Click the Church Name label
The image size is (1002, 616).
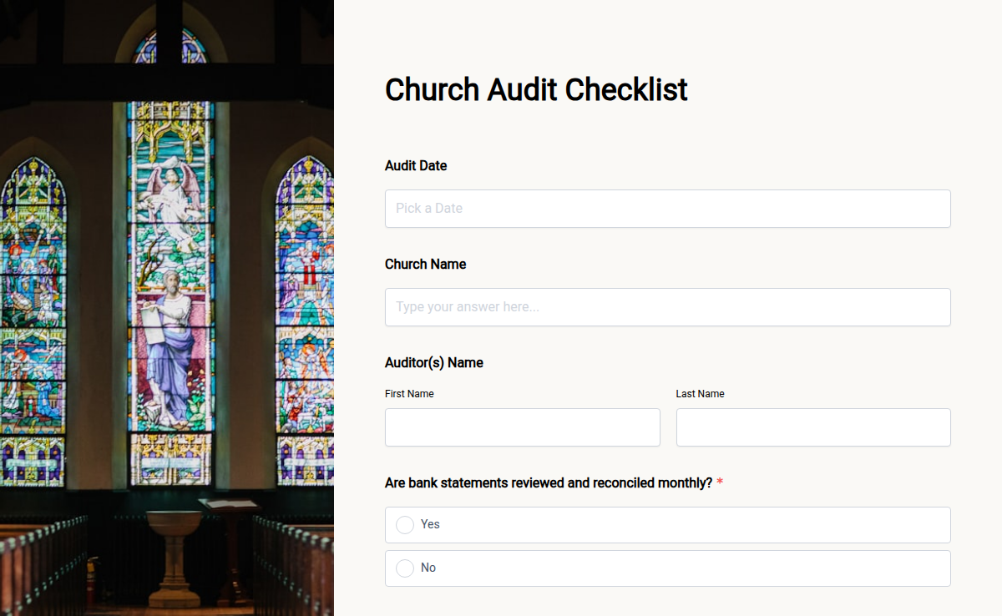tap(425, 264)
